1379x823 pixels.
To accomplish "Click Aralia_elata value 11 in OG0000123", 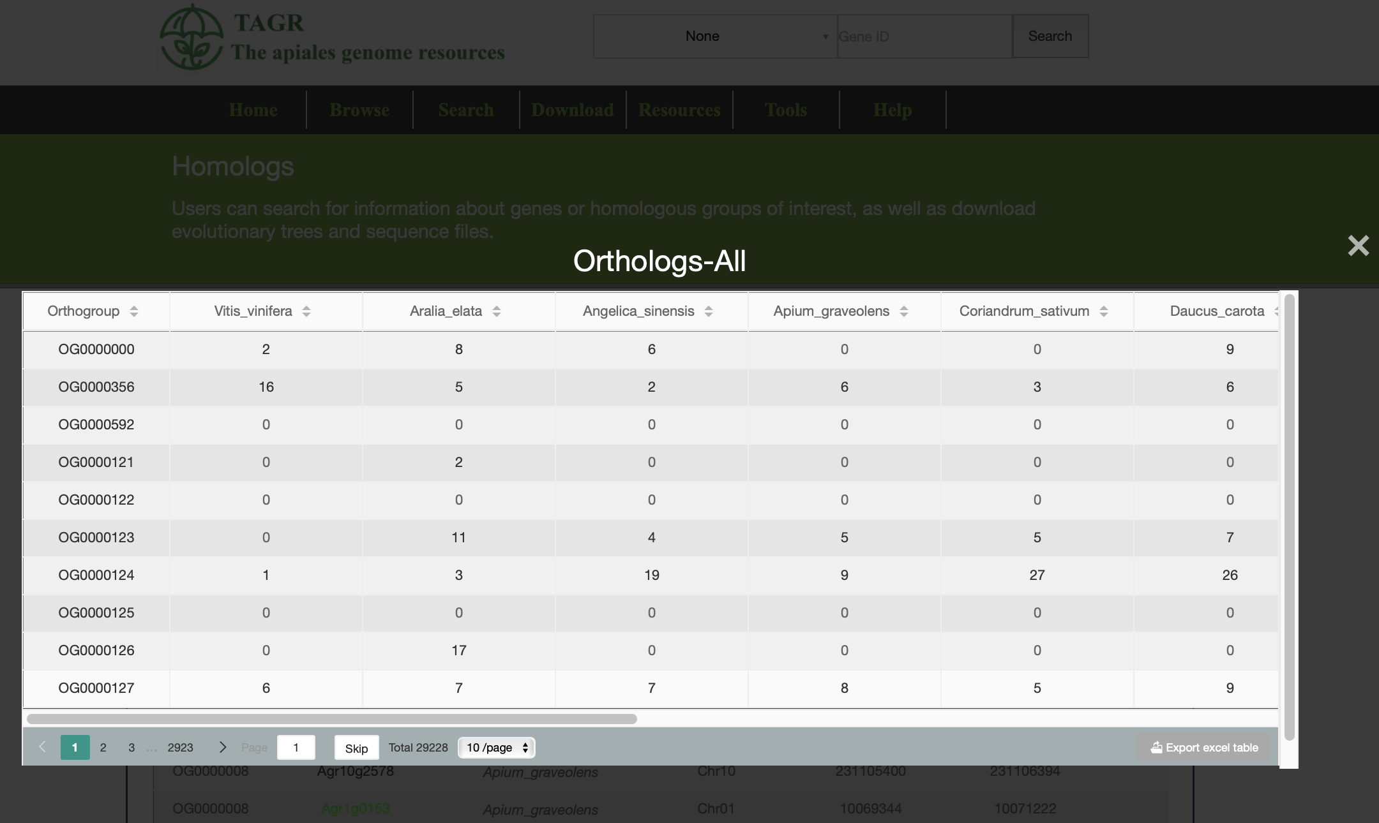I will [459, 538].
